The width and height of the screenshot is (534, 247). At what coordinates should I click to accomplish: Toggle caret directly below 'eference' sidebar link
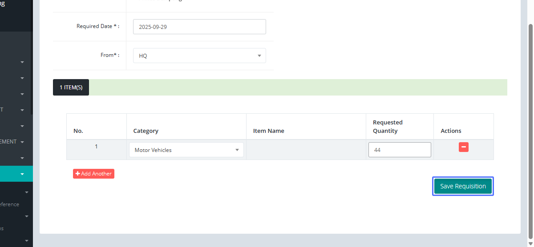click(27, 216)
